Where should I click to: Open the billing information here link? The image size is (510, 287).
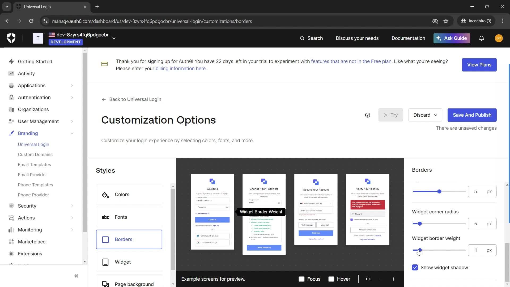pos(180,69)
